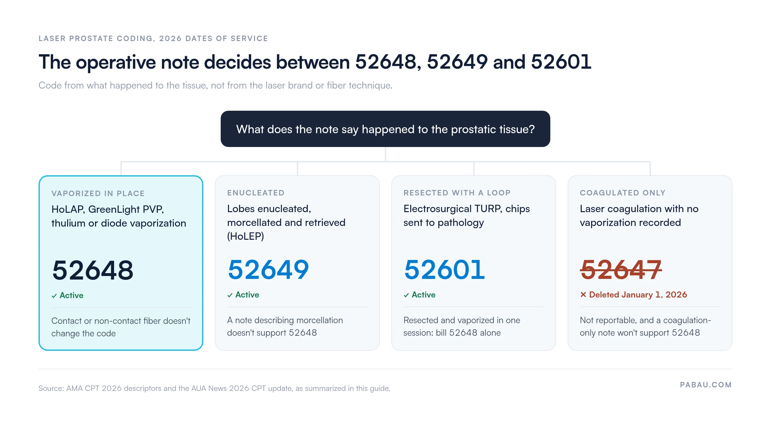Click the checkmark icon under code 52649
The height and width of the screenshot is (423, 771).
(x=230, y=295)
